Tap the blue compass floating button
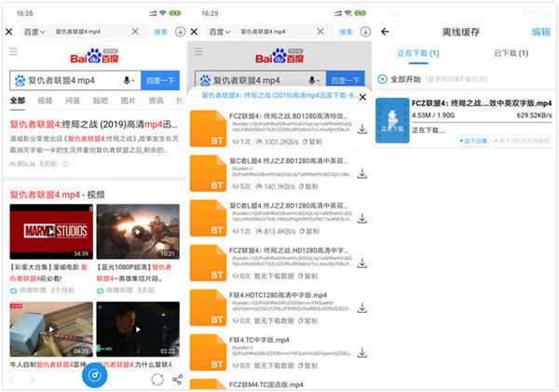 (94, 375)
